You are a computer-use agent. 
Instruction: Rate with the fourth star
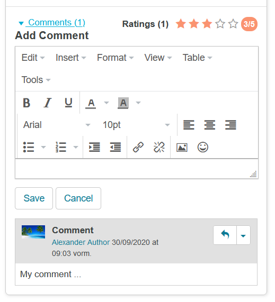220,24
